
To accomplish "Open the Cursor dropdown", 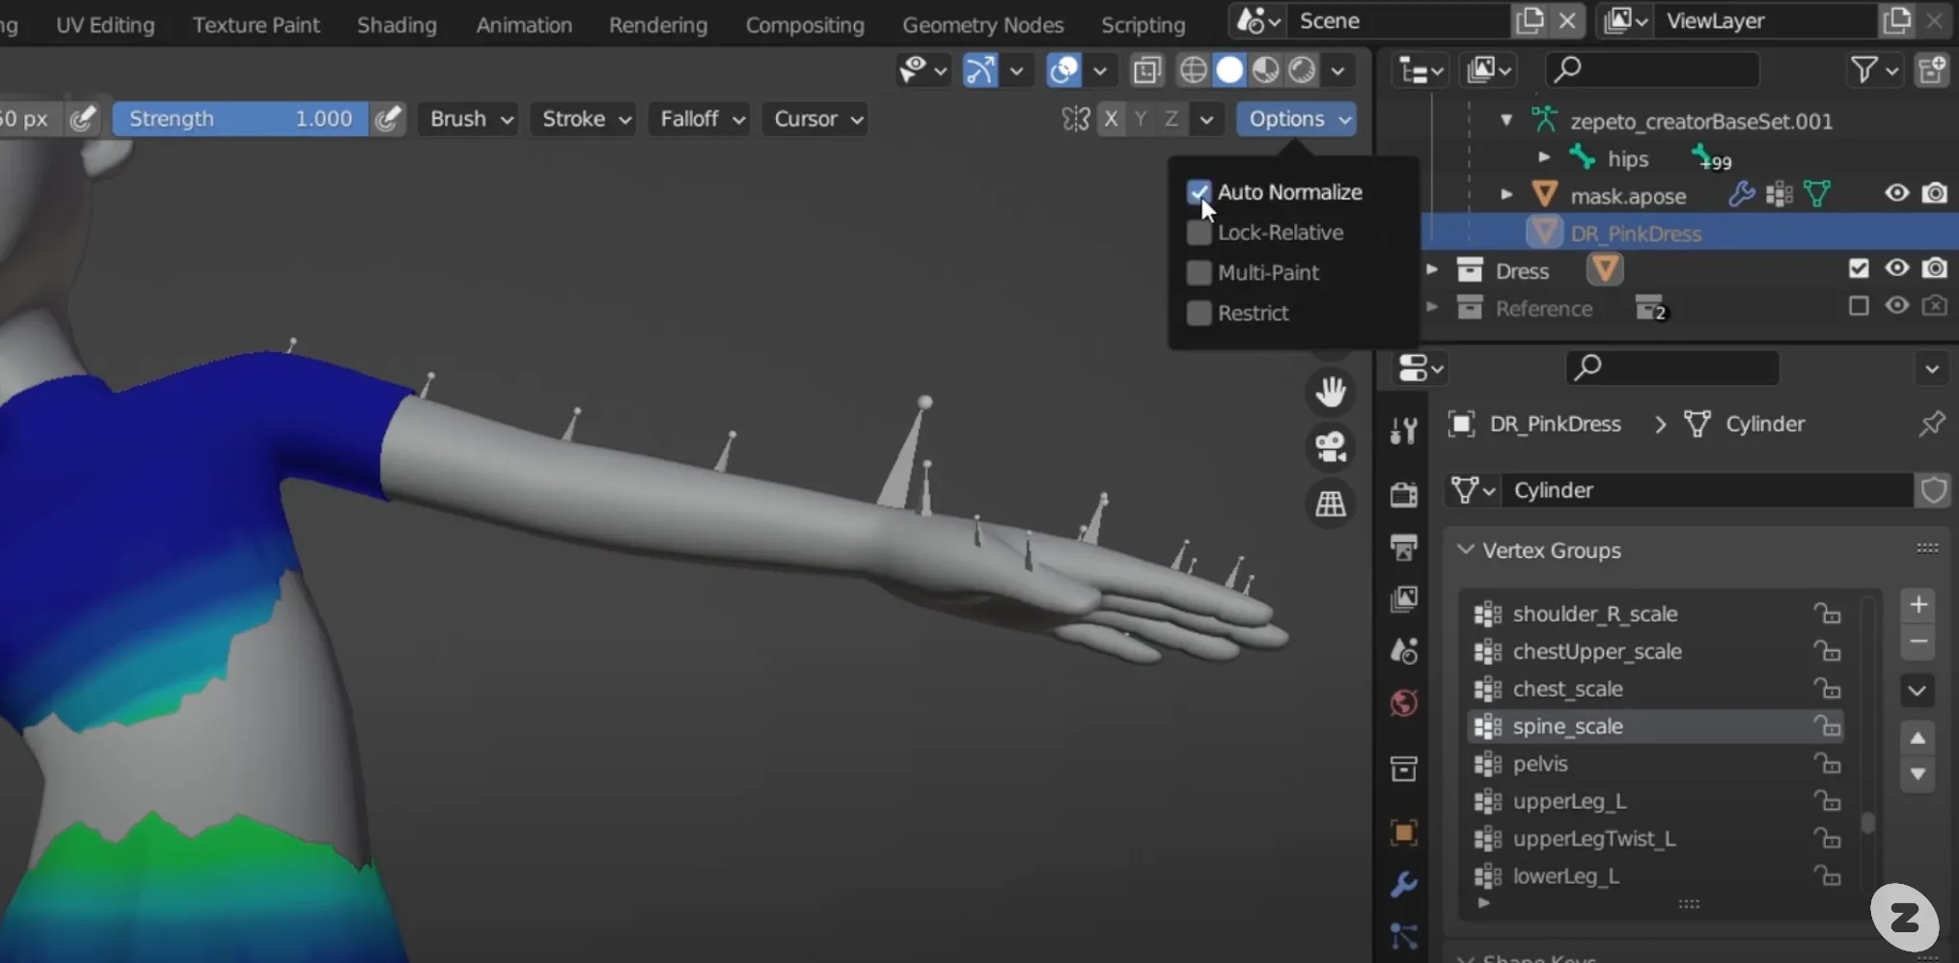I will (817, 119).
